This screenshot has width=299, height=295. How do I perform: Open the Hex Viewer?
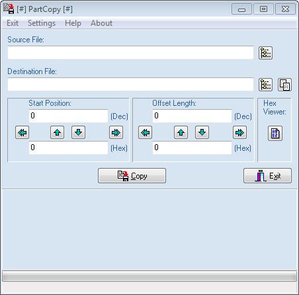[275, 133]
